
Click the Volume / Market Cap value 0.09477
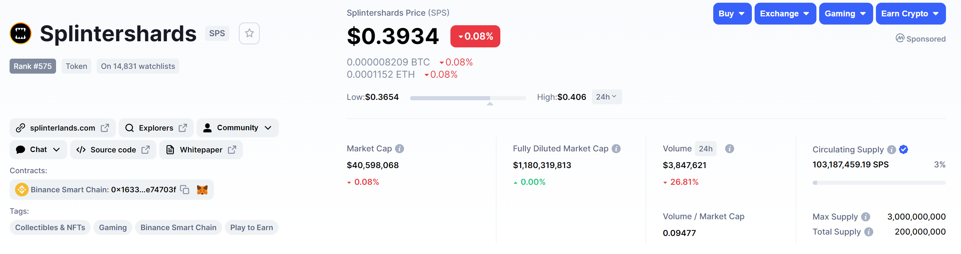point(679,233)
